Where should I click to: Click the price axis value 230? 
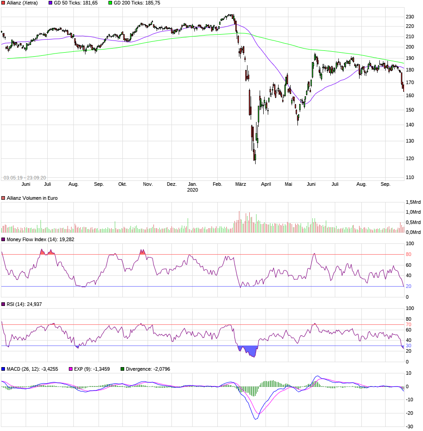[410, 17]
